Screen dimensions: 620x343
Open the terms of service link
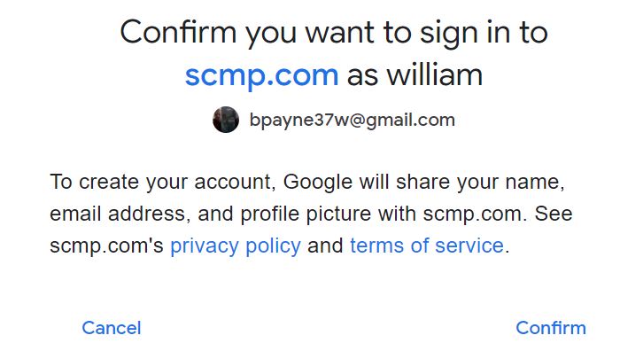coord(427,246)
